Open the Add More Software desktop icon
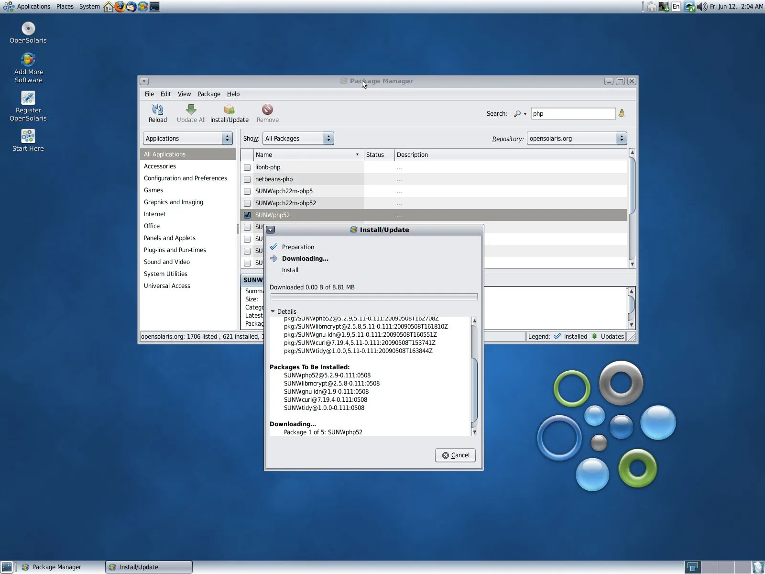765x574 pixels. [28, 60]
